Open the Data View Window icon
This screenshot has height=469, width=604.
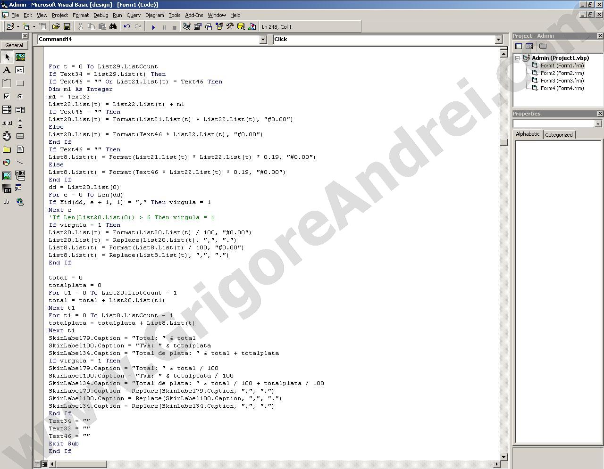[x=241, y=27]
